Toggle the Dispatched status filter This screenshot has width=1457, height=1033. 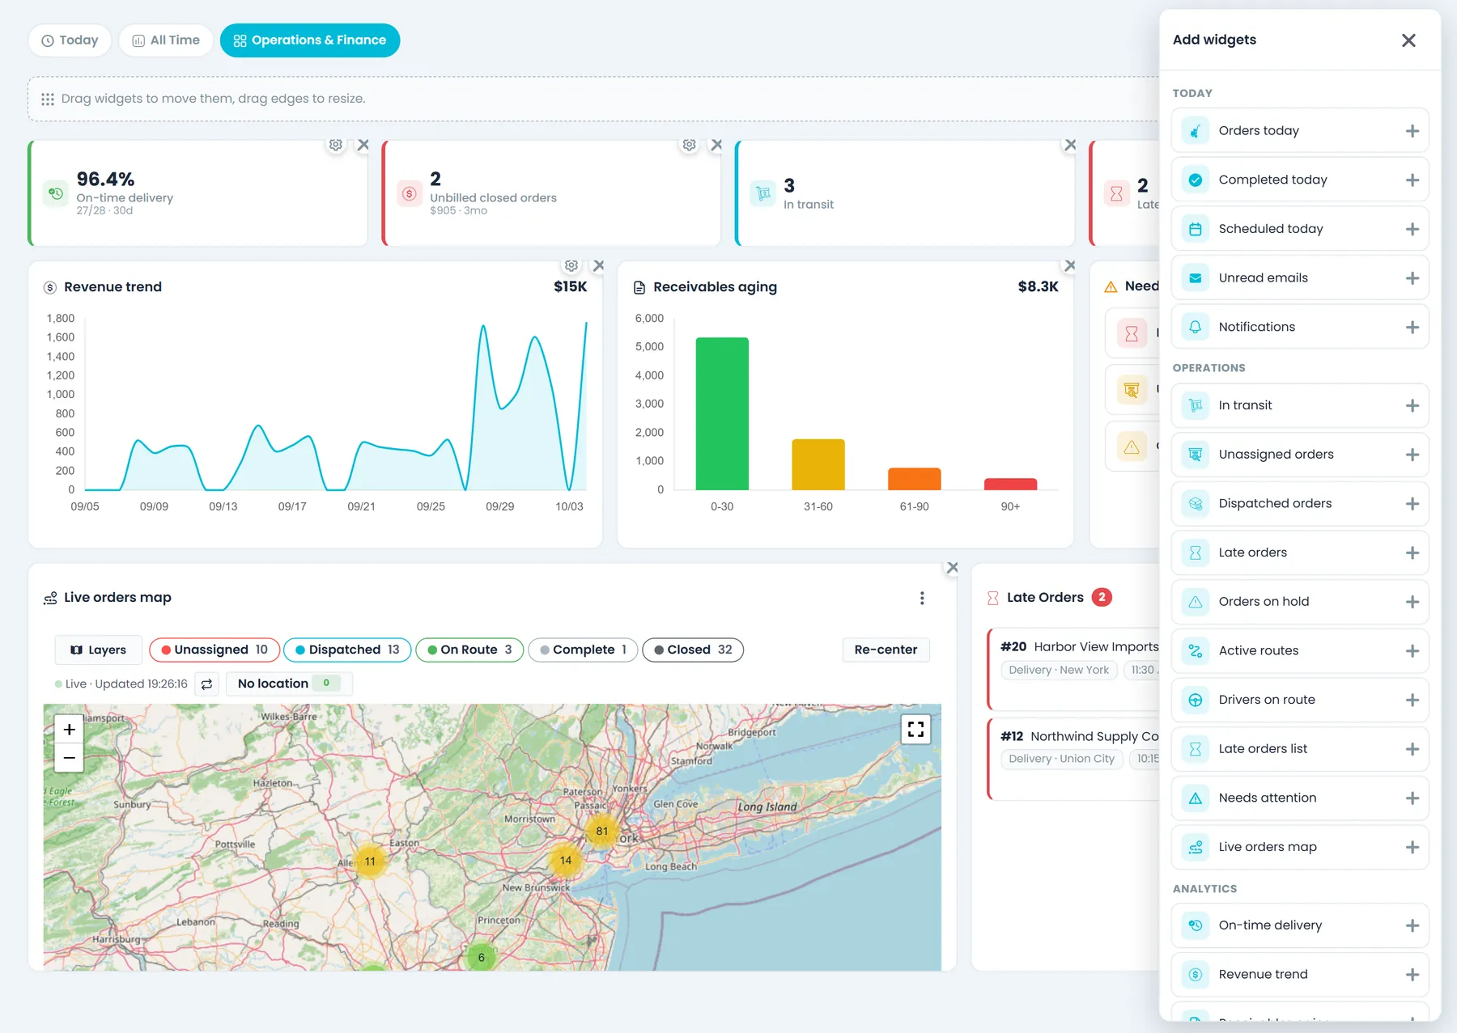pyautogui.click(x=347, y=650)
